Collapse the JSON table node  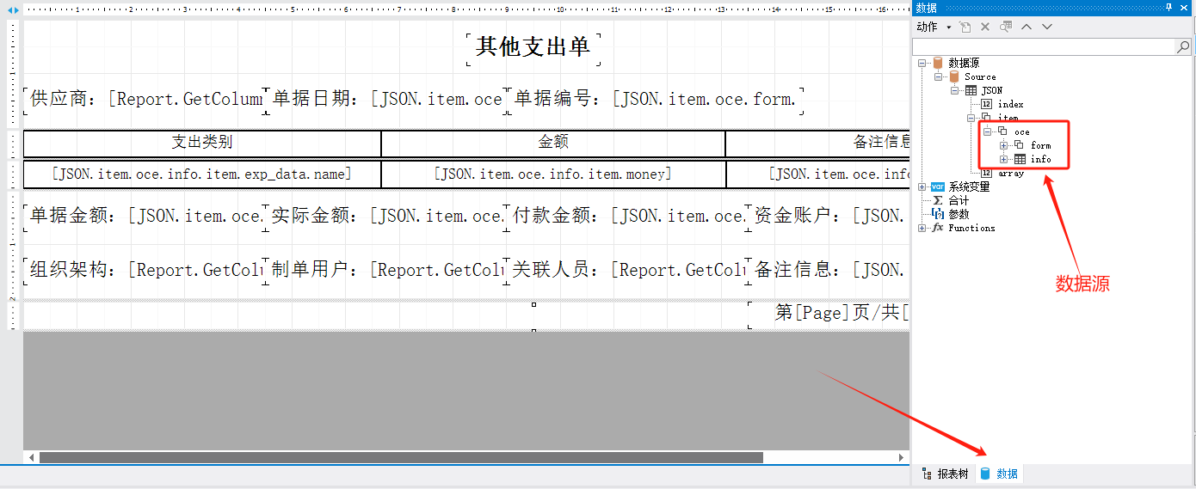(955, 90)
